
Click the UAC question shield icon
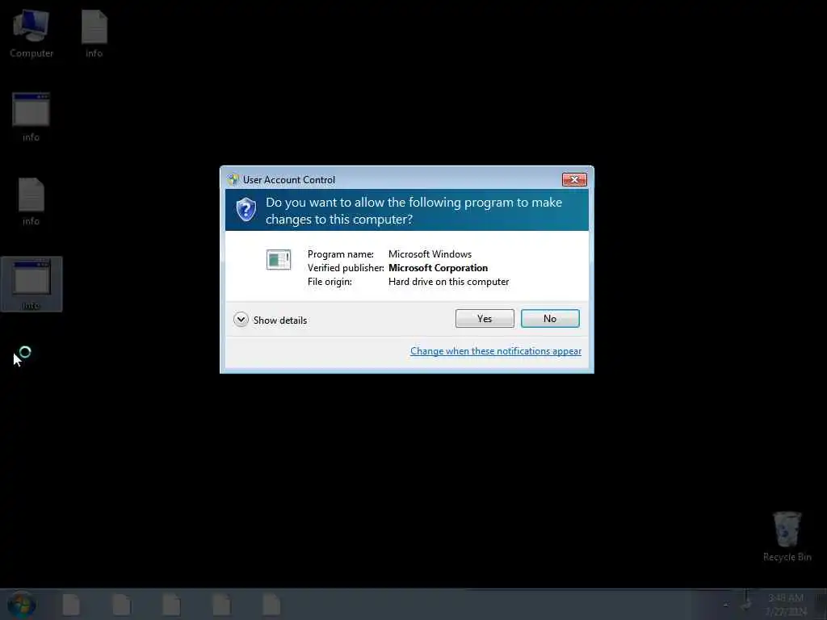tap(246, 210)
